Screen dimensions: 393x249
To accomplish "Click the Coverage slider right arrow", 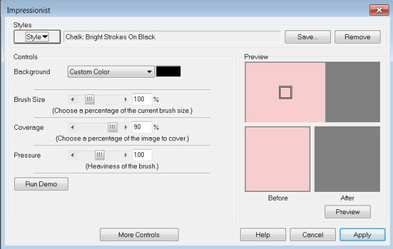I will coord(126,127).
